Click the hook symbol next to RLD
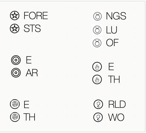Image resolution: width=146 pixels, height=133 pixels. (x=98, y=104)
